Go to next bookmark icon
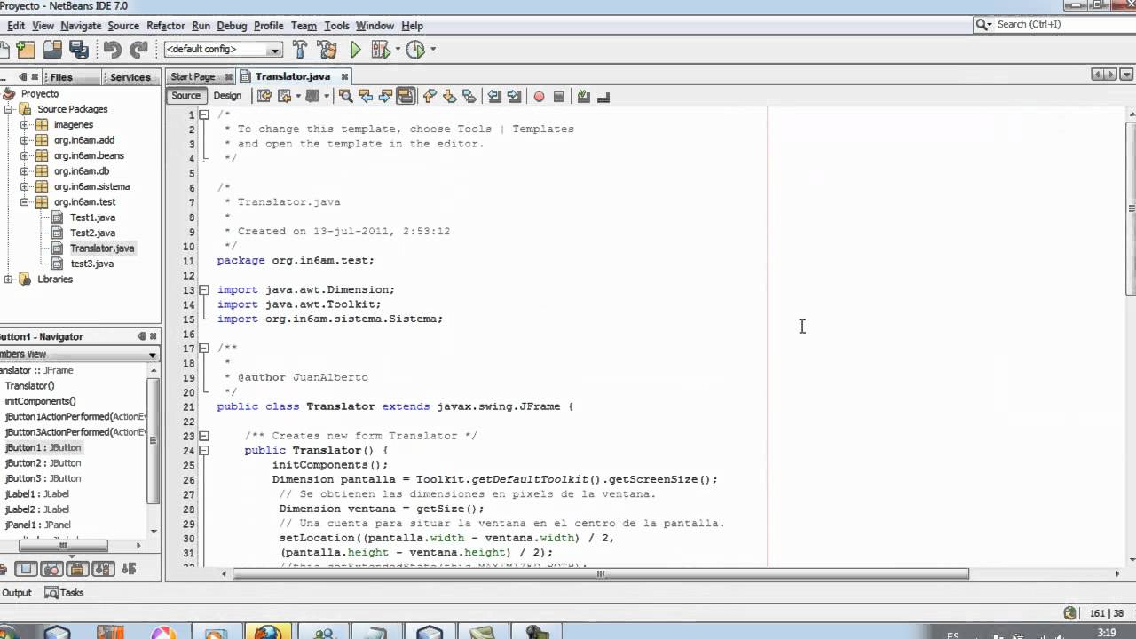Screen dimensions: 1136x639 pos(450,96)
